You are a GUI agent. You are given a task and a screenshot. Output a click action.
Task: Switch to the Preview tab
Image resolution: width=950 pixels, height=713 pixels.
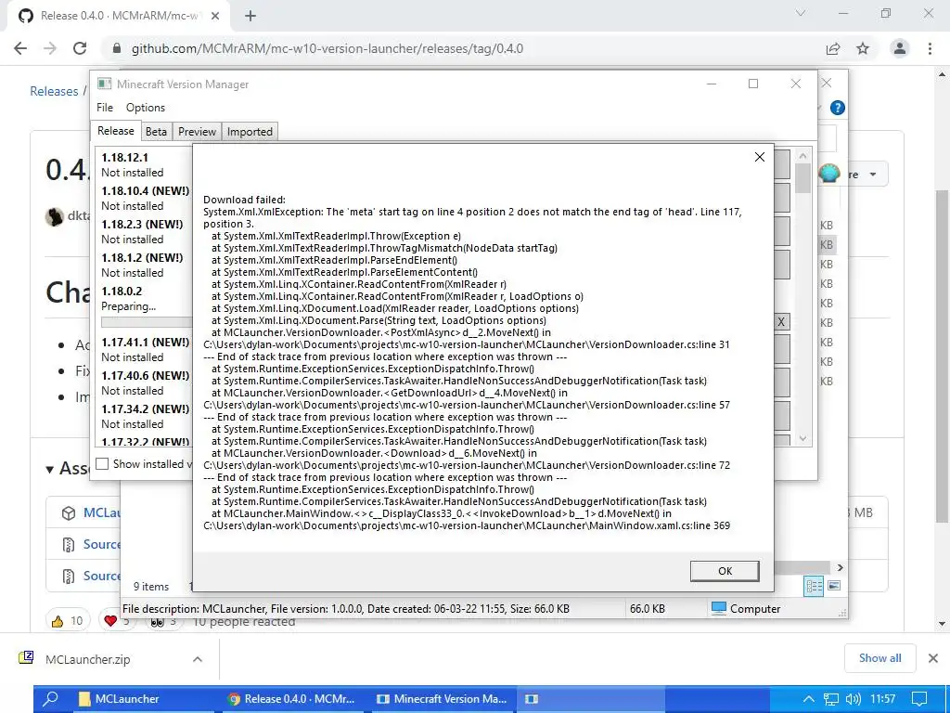(x=197, y=132)
